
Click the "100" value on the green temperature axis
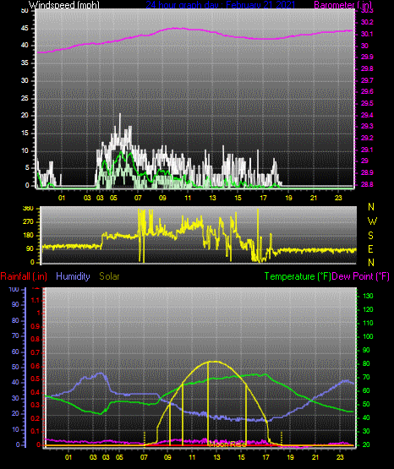(x=368, y=336)
